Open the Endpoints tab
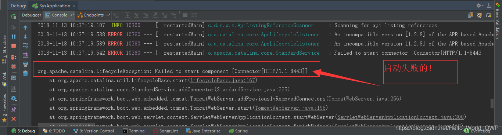This screenshot has width=502, height=135. [x=91, y=15]
